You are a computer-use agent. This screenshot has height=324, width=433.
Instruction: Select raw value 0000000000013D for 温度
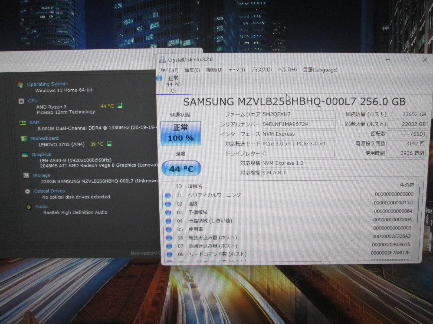pos(393,203)
